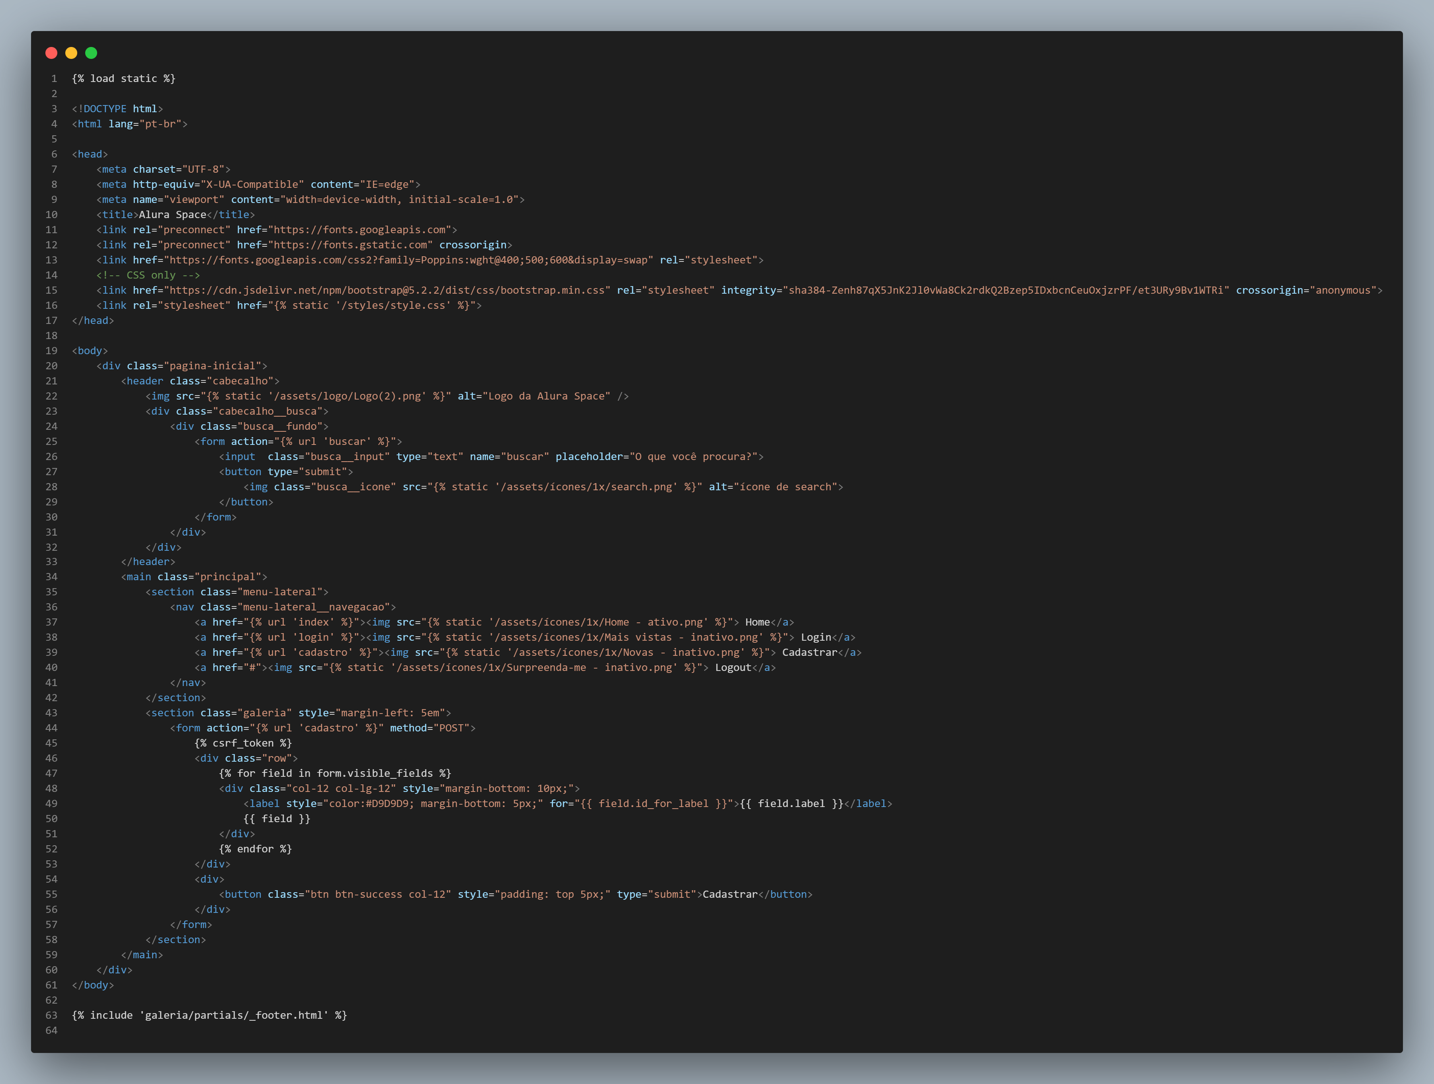Click the "busca__fundo" div line
The height and width of the screenshot is (1084, 1434).
(250, 426)
